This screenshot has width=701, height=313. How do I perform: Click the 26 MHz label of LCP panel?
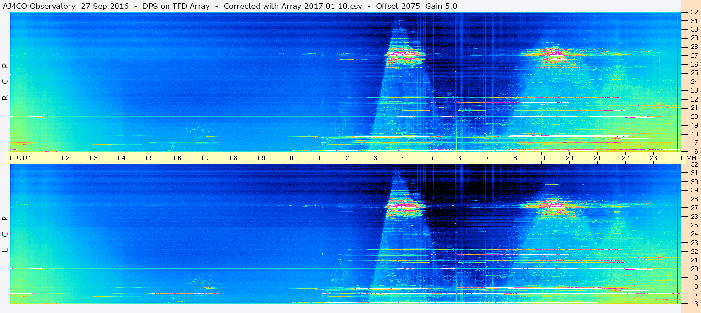tap(694, 217)
